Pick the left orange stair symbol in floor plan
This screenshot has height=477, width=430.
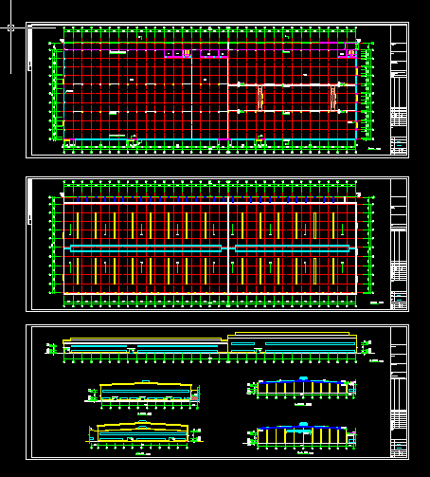point(260,98)
